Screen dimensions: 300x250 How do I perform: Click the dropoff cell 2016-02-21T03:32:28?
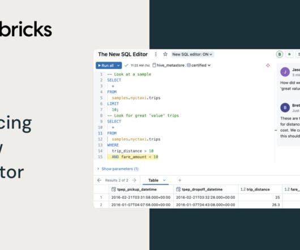[205, 197]
